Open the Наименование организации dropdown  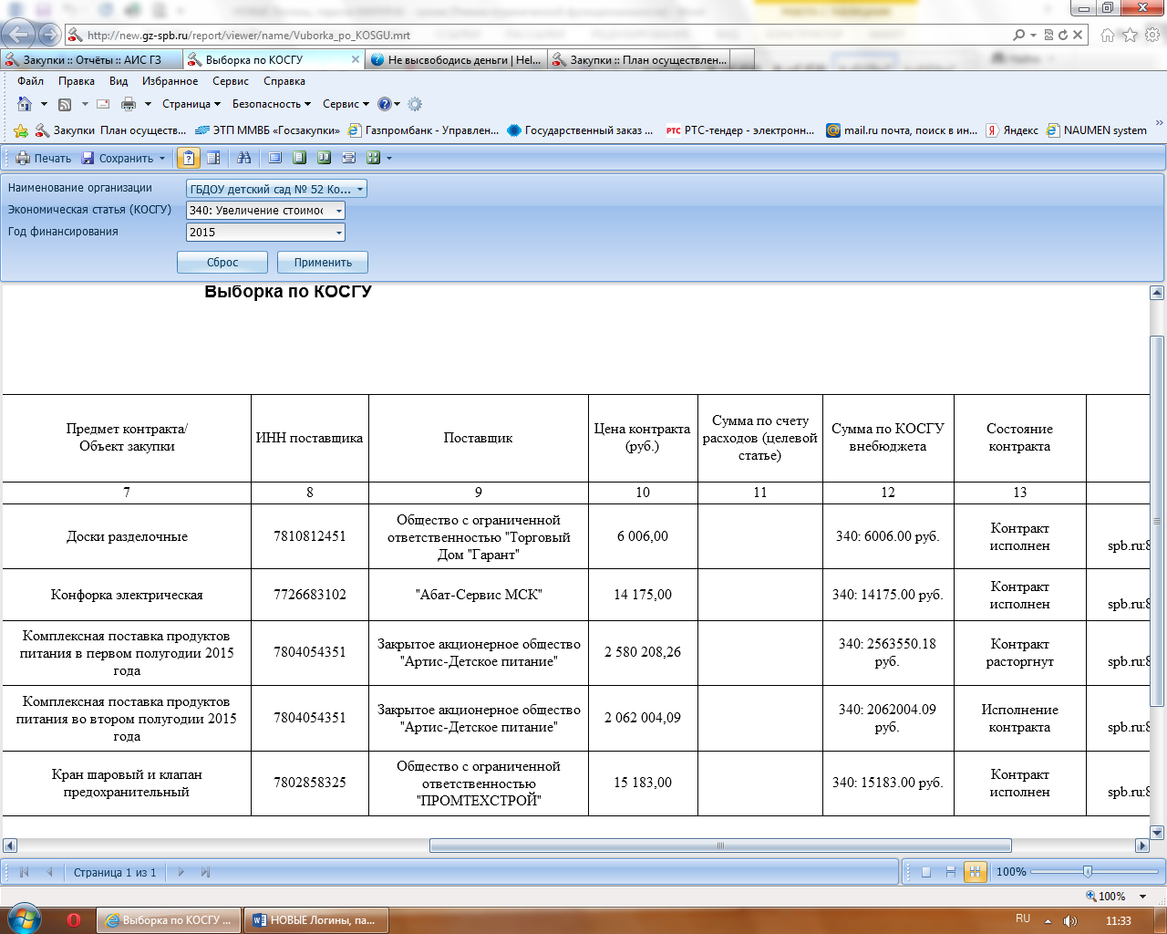coord(361,190)
